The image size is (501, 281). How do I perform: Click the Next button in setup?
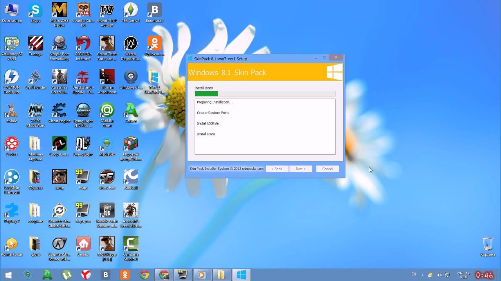click(301, 169)
